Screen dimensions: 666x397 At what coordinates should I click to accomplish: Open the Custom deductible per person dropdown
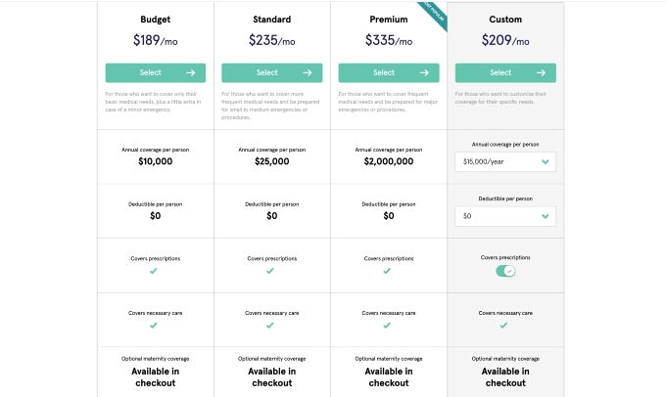click(x=505, y=216)
